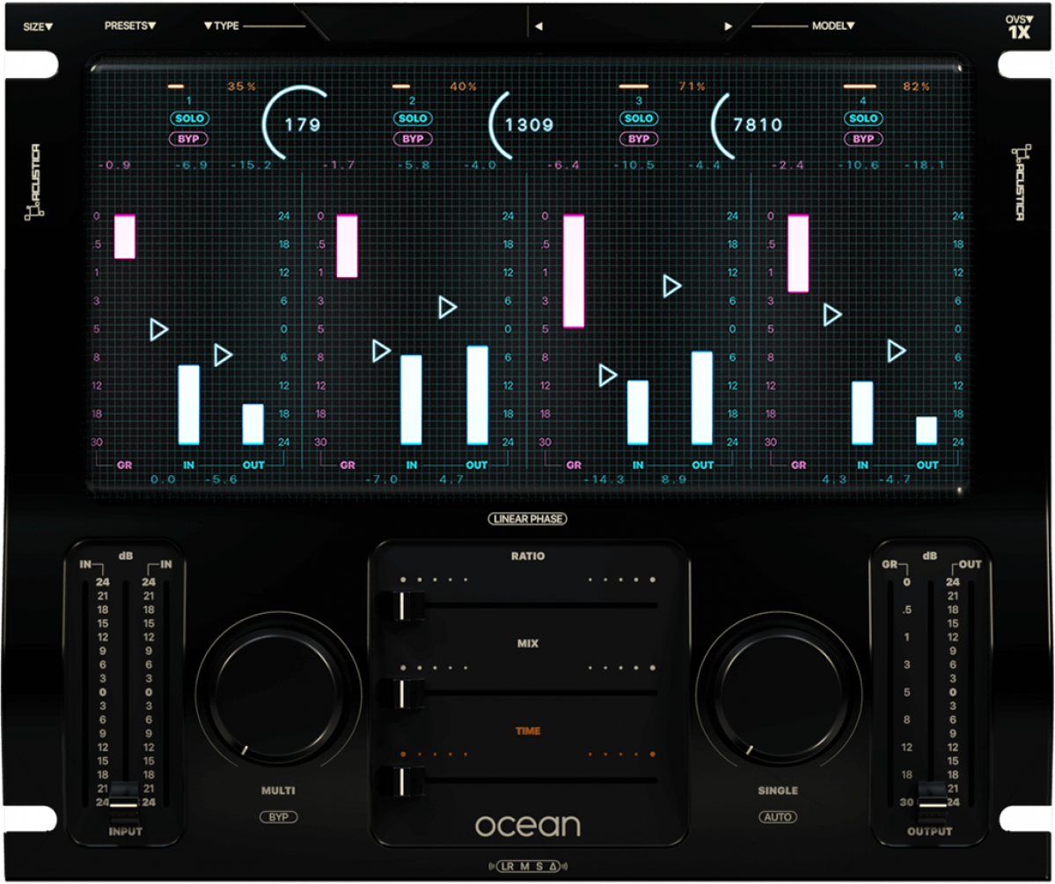This screenshot has width=1055, height=884.
Task: Click the previous model arrow
Action: tap(540, 26)
